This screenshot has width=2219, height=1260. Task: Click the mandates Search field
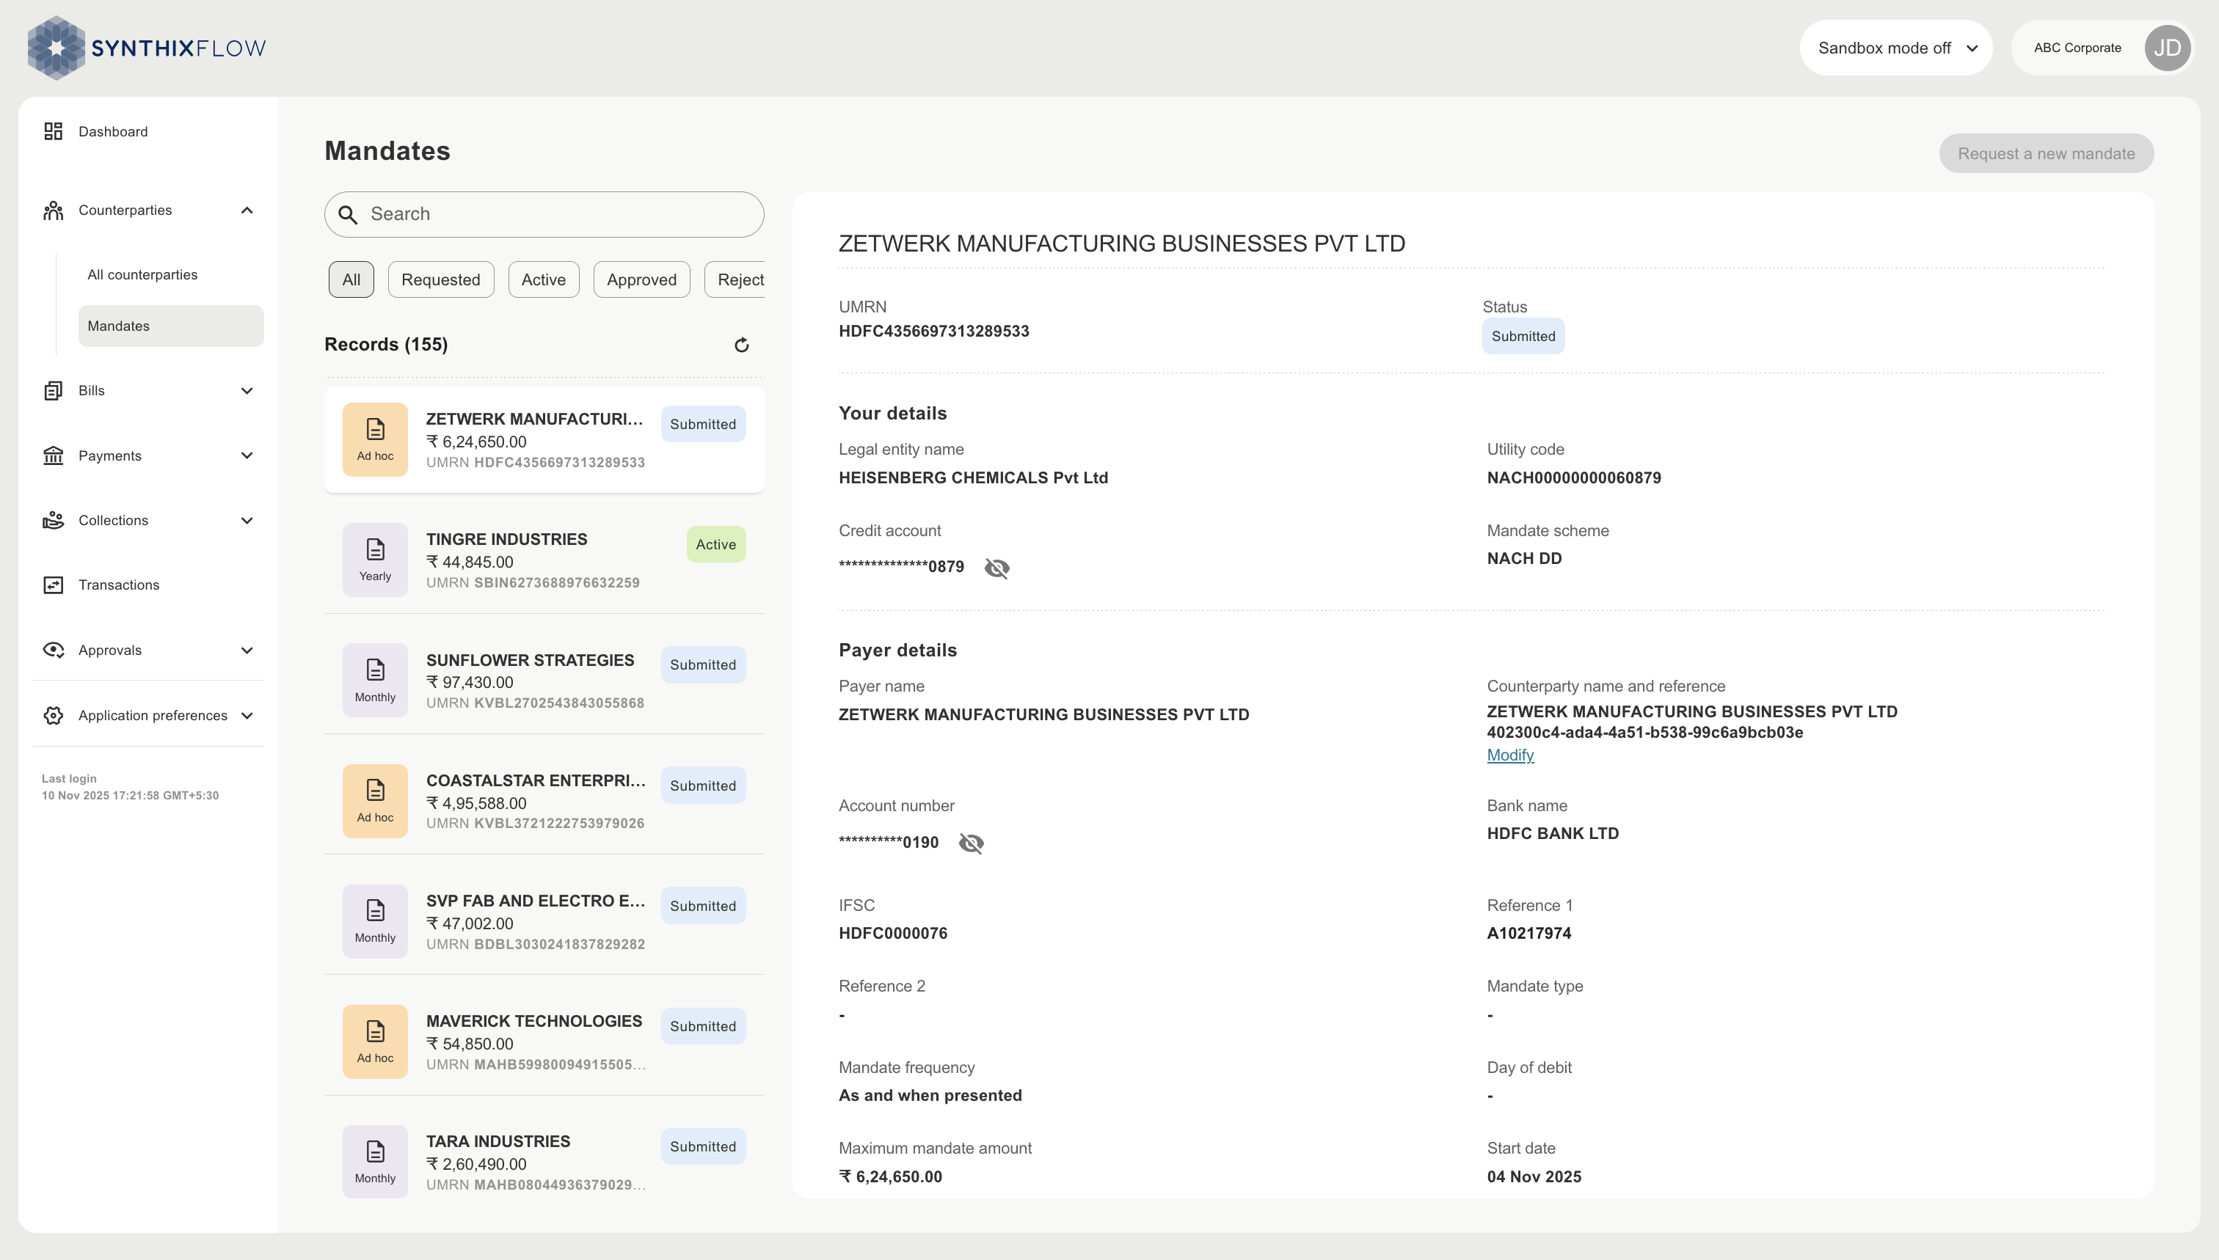pos(544,215)
